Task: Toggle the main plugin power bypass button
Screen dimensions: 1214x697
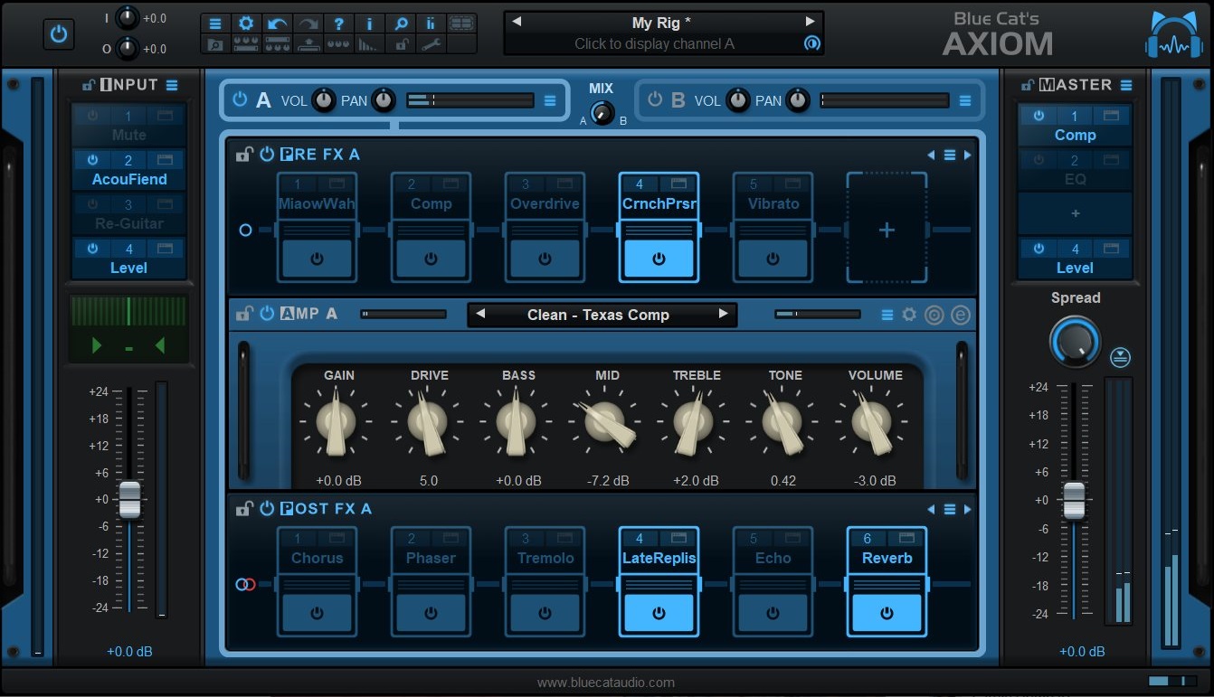Action: (59, 34)
